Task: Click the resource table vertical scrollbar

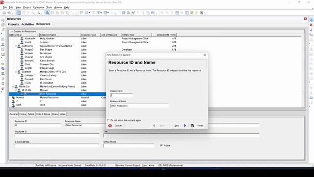Action: [303, 92]
